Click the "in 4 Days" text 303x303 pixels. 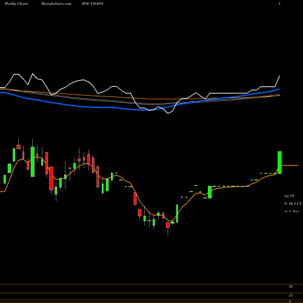(x=291, y=211)
